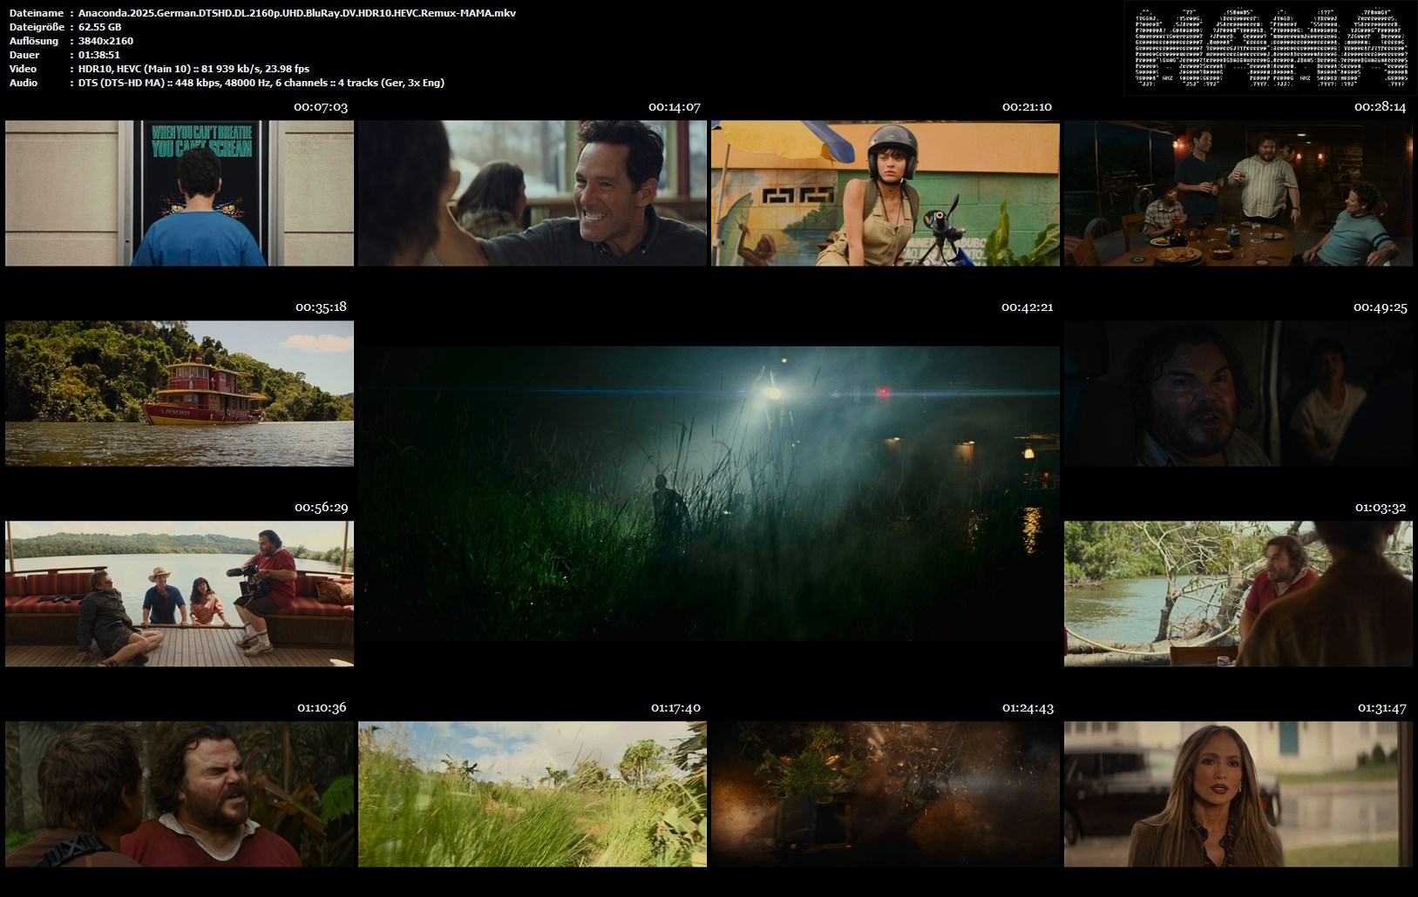The height and width of the screenshot is (897, 1418).
Task: Click the 00:07:03 timestamp
Action: (x=321, y=107)
